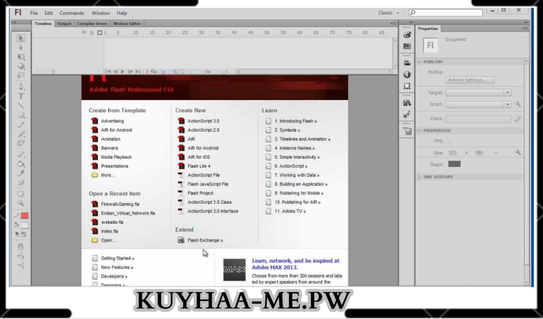Toggle Snap to Objects magnet option
Image resolution: width=543 pixels, height=319 pixels.
point(21,247)
